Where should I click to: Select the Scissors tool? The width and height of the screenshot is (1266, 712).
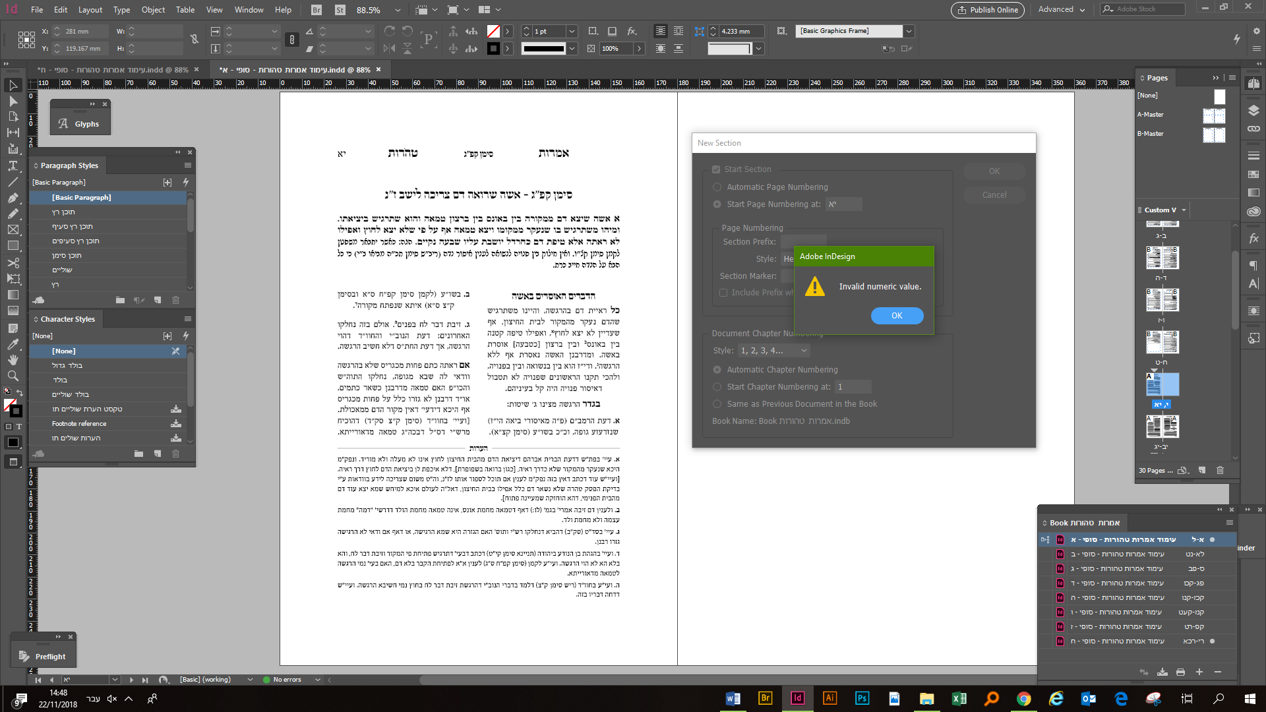(x=13, y=262)
